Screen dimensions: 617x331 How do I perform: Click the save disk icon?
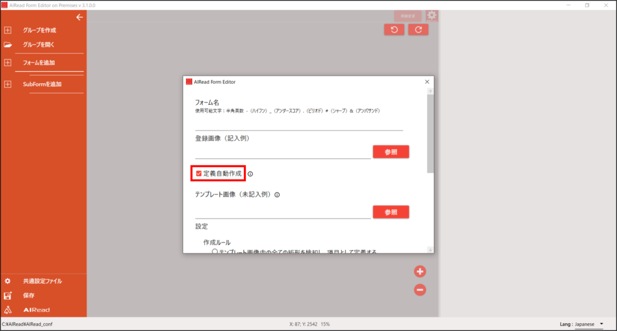(8, 295)
